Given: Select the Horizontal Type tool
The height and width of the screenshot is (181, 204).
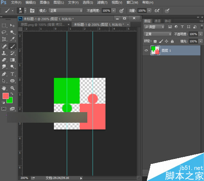Looking at the screenshot, I should click(x=12, y=74).
